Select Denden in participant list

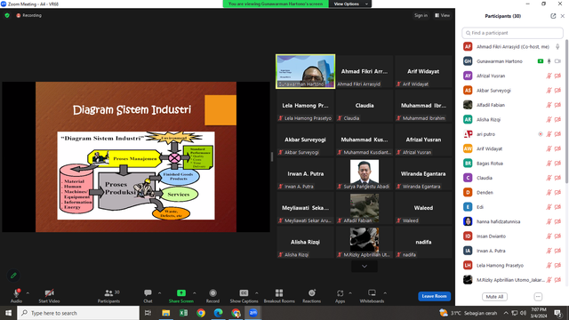pos(512,192)
